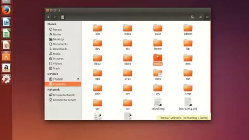Open LibreOffice Writer from launcher
Viewport: 249px width, 140px height.
pos(6,22)
